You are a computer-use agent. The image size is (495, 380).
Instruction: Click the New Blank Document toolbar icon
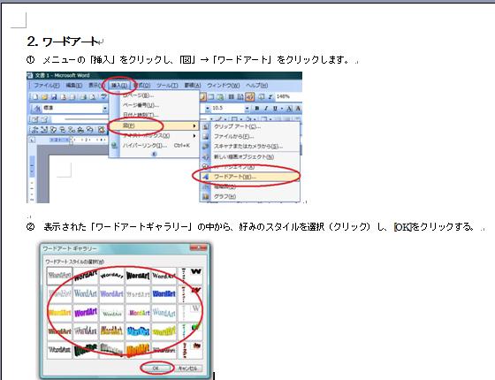(35, 96)
